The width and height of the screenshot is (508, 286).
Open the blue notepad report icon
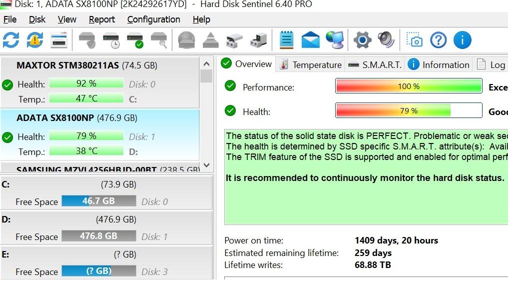tap(286, 40)
